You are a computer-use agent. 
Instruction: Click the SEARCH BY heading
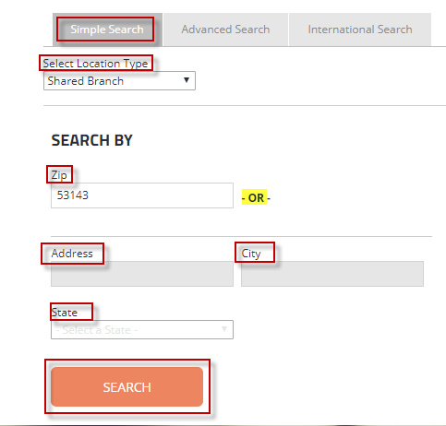click(91, 140)
